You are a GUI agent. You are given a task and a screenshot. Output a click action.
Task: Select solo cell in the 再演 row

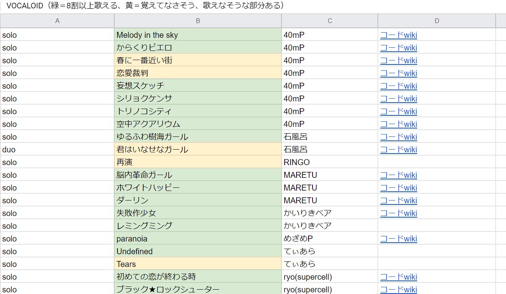57,162
